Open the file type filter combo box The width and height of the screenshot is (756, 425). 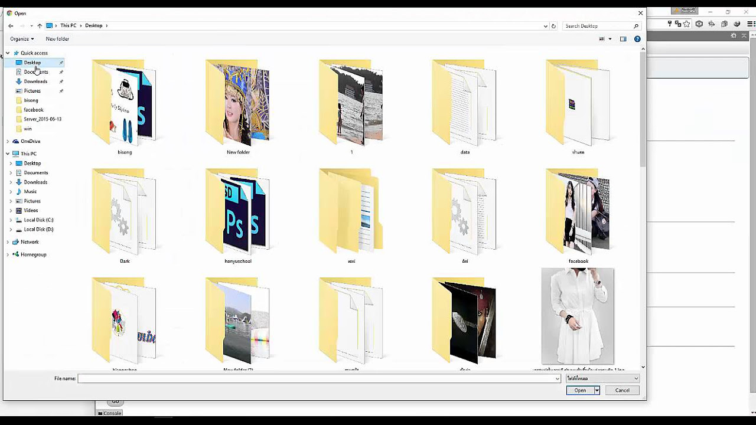tap(602, 378)
